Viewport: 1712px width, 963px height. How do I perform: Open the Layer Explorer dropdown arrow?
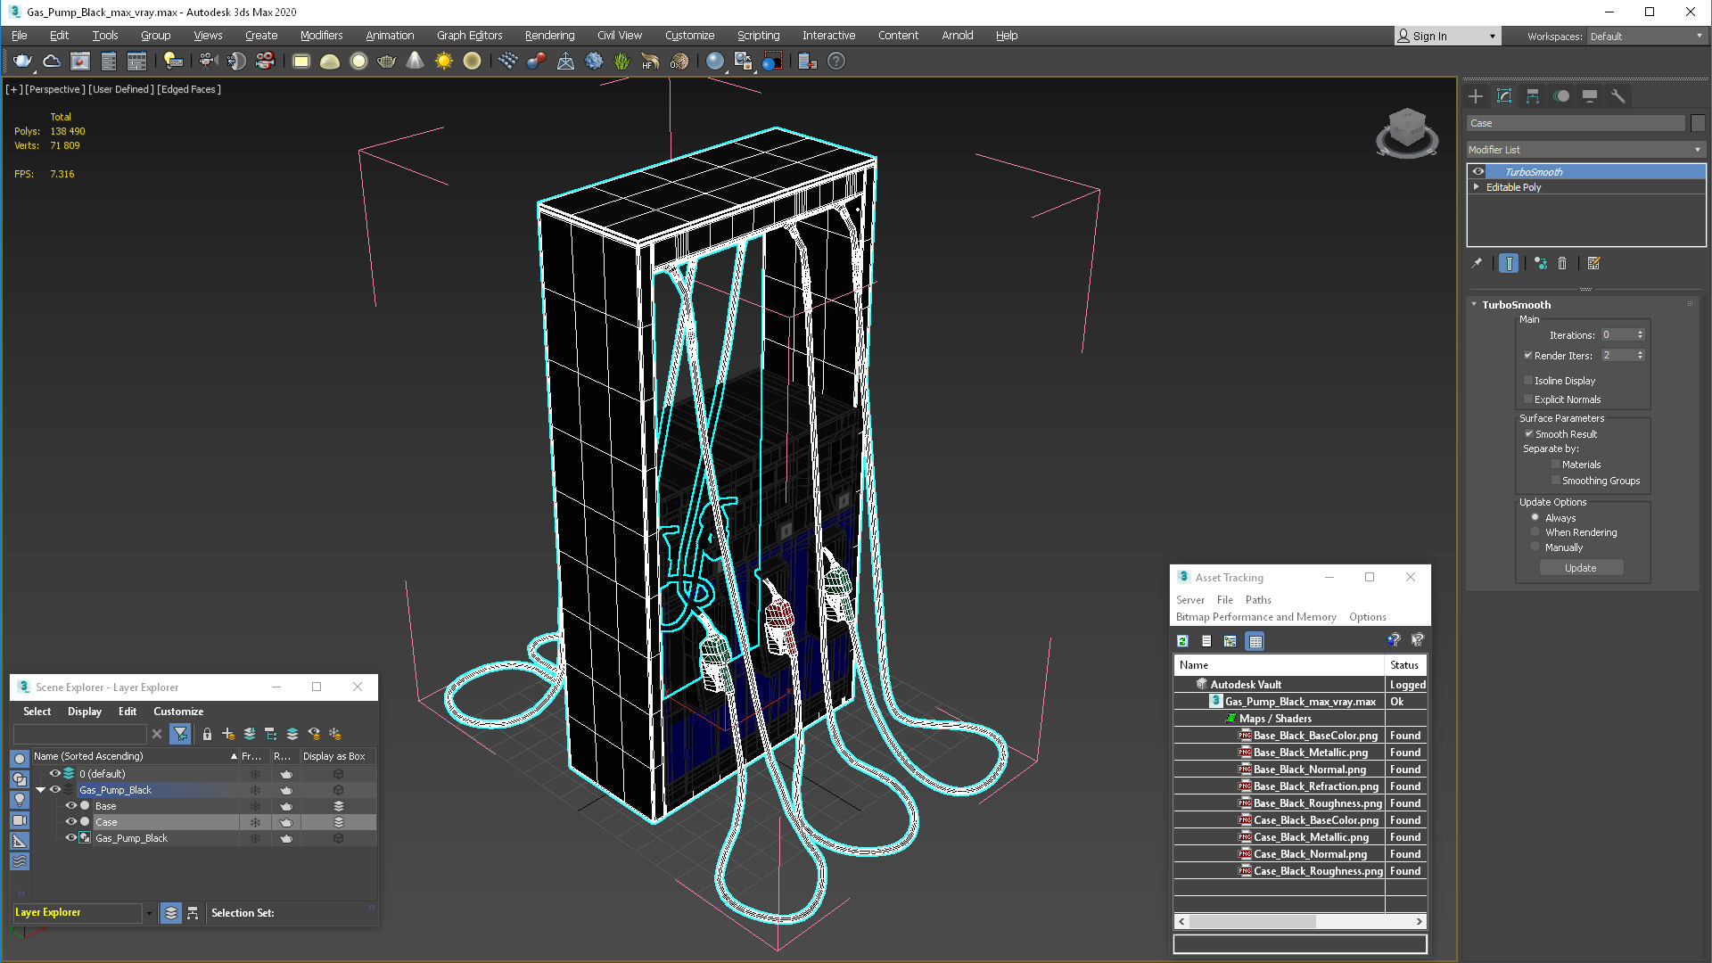(x=149, y=913)
